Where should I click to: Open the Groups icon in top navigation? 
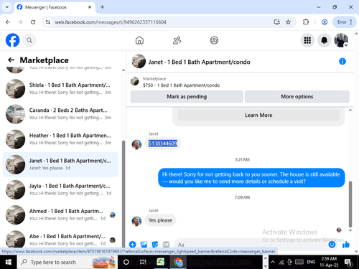214,40
